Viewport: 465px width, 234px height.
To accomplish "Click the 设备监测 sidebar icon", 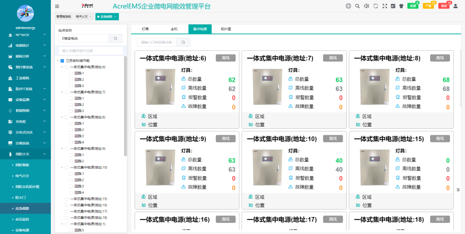I will click(x=10, y=100).
